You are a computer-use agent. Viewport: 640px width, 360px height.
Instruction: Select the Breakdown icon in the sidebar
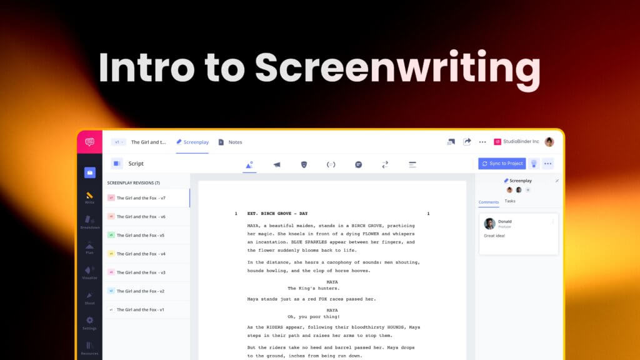(89, 220)
